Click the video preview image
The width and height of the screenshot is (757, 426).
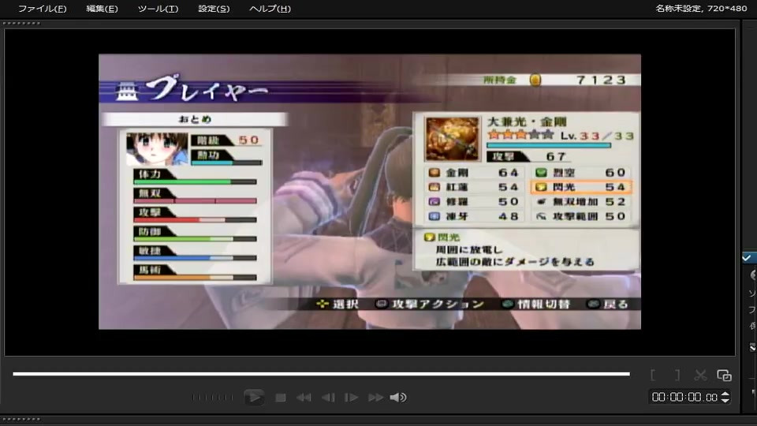(x=370, y=192)
